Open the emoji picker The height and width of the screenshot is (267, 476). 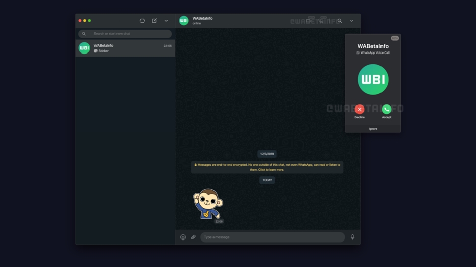tap(183, 237)
